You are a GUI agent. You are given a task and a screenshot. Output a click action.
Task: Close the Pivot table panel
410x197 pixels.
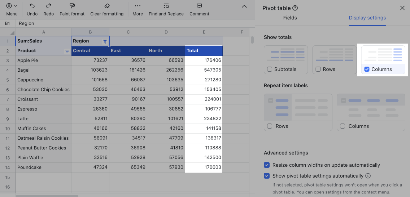(402, 8)
